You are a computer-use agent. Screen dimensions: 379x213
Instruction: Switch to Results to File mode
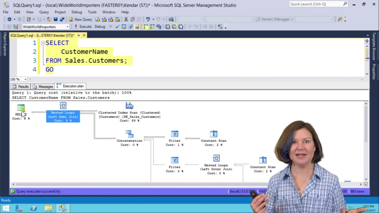click(x=180, y=27)
